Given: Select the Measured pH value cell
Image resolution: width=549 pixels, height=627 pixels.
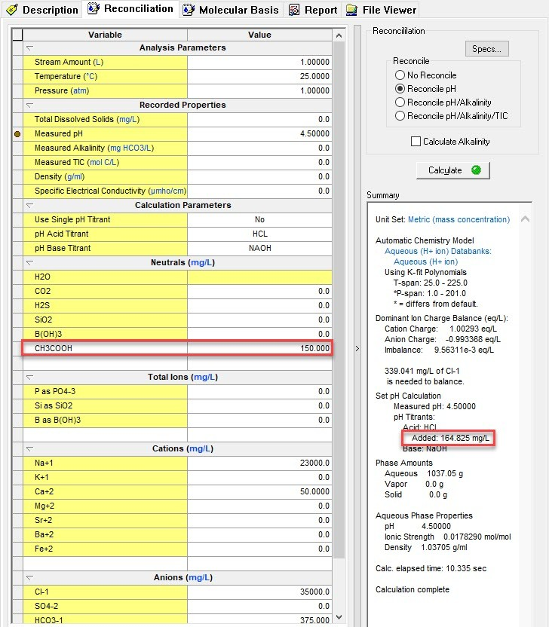Looking at the screenshot, I should coord(259,134).
